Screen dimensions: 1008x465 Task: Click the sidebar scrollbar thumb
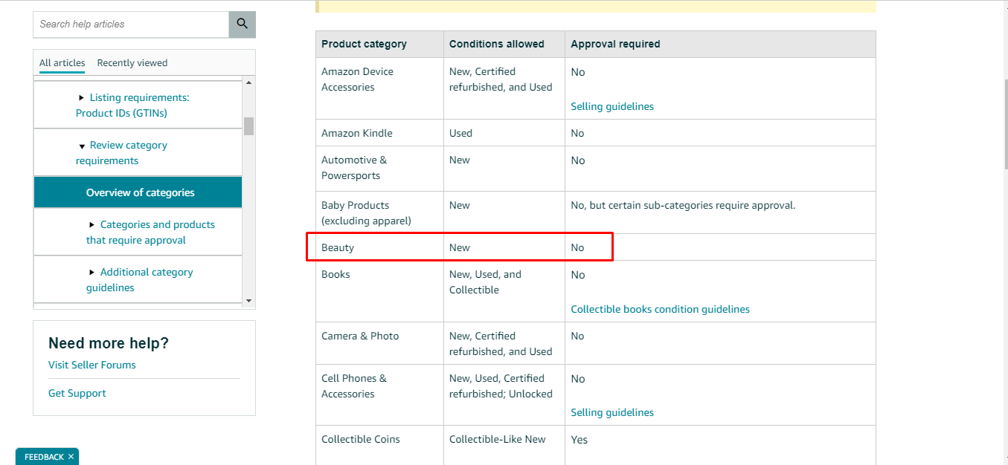click(248, 126)
